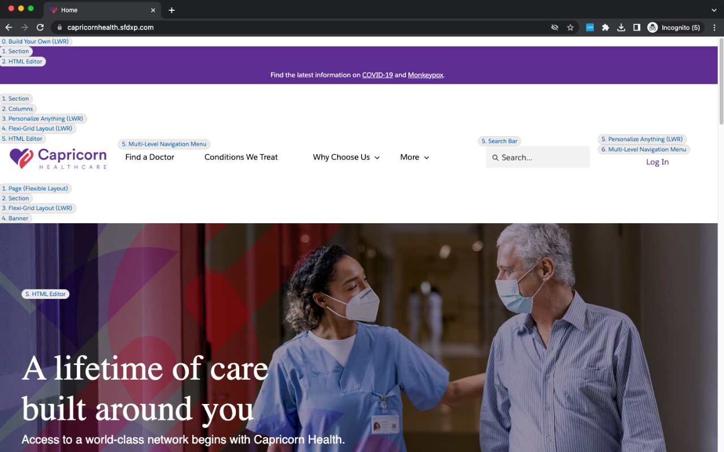This screenshot has height=452, width=724.
Task: Reload the page using the refresh icon
Action: coord(40,27)
